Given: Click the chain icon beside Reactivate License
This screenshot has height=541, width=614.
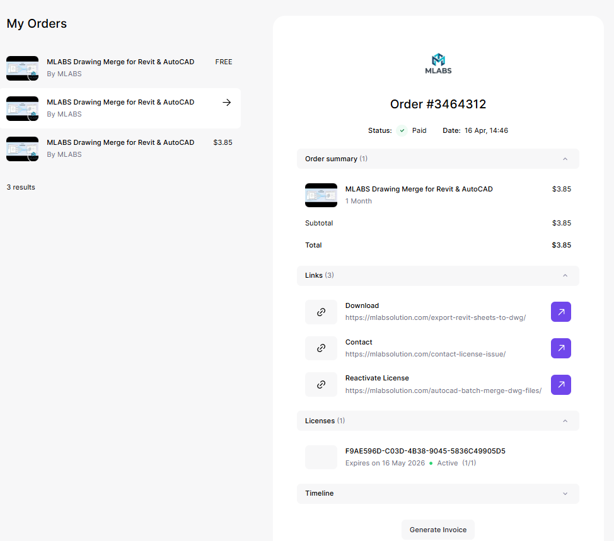Looking at the screenshot, I should pos(321,385).
